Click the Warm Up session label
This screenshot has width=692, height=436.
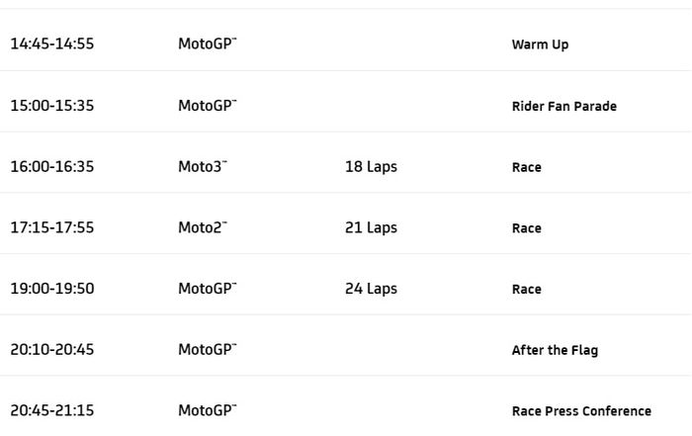point(540,44)
